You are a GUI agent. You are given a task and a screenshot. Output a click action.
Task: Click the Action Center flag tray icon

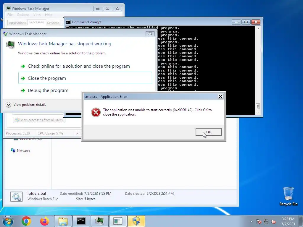click(259, 221)
